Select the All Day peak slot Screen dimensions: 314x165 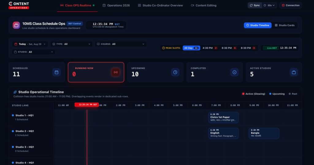click(x=191, y=48)
